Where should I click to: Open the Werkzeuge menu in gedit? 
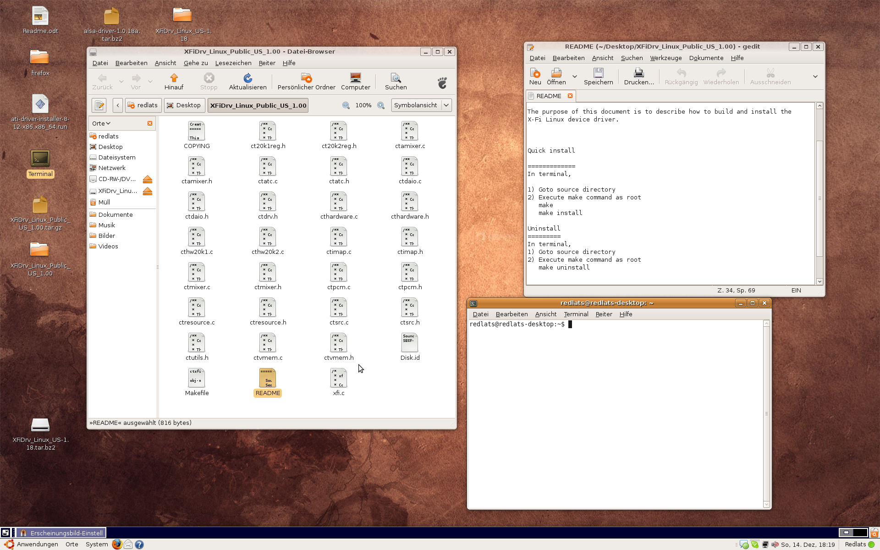pos(665,58)
